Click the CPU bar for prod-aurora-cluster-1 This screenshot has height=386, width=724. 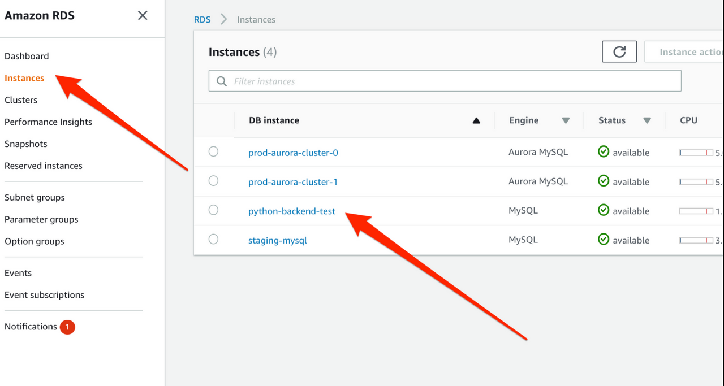tap(696, 182)
